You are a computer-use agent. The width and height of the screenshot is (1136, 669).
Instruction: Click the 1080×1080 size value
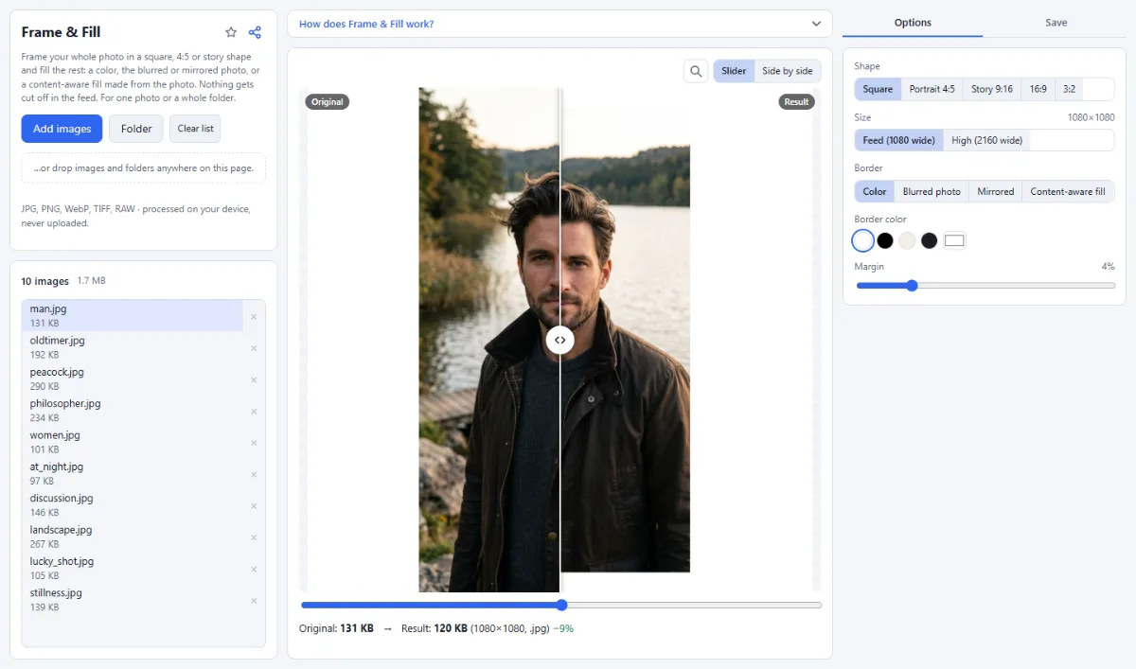click(1091, 117)
